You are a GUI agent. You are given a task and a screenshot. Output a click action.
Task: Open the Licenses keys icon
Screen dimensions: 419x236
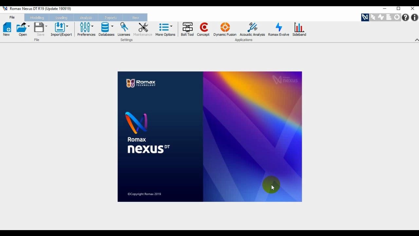tap(124, 28)
